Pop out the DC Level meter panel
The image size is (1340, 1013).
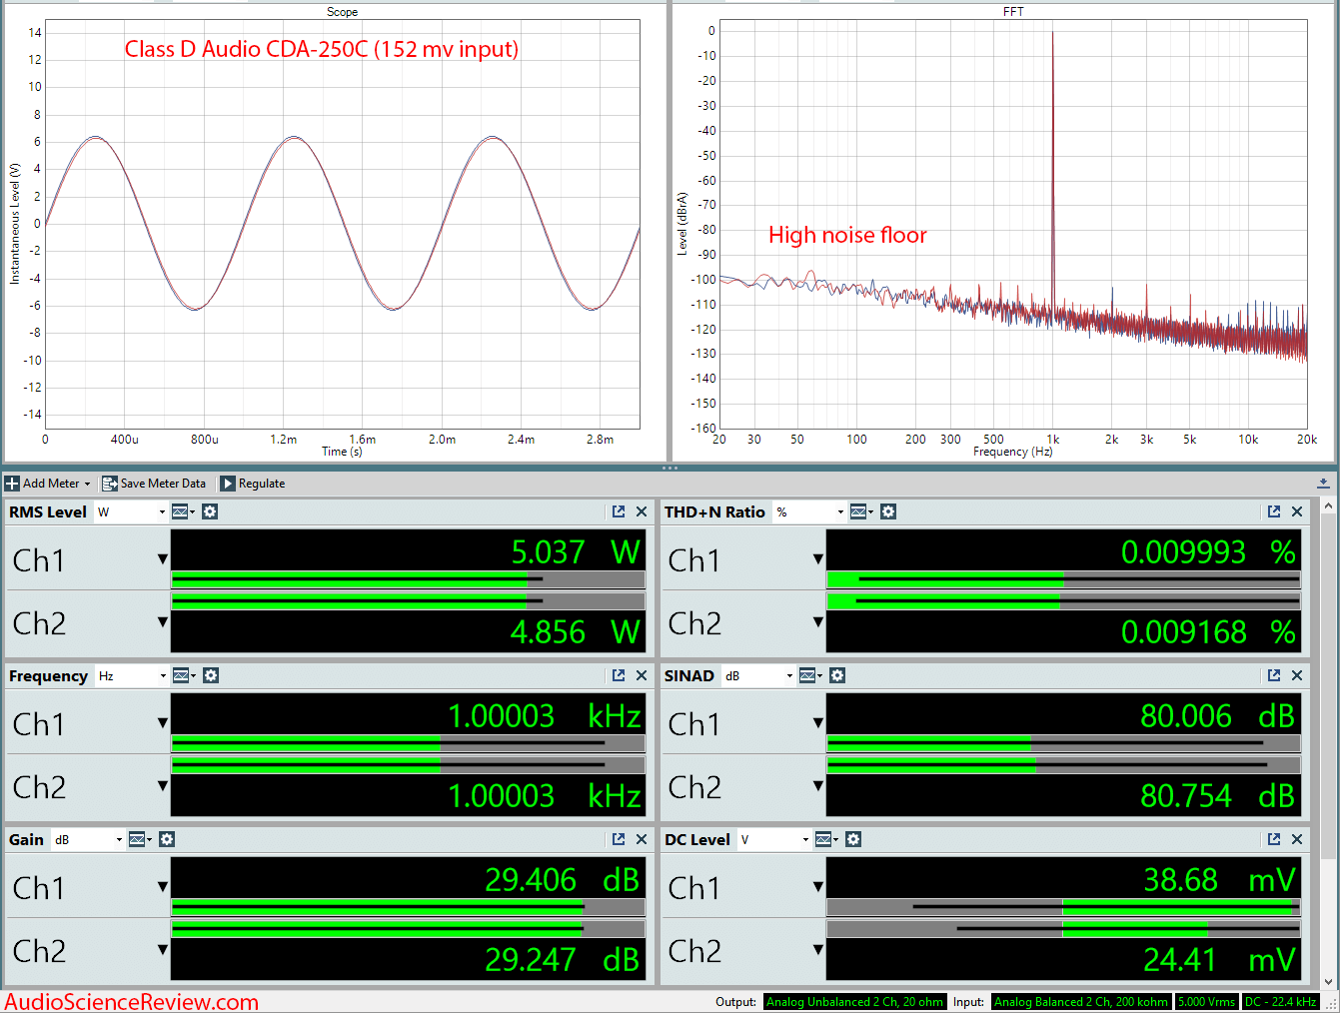pos(1274,839)
